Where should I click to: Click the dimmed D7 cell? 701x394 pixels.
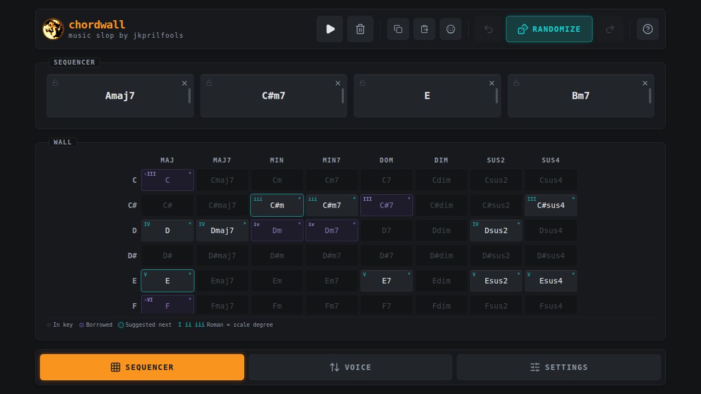(x=387, y=230)
